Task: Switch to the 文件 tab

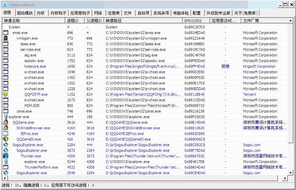Action: 128,13
